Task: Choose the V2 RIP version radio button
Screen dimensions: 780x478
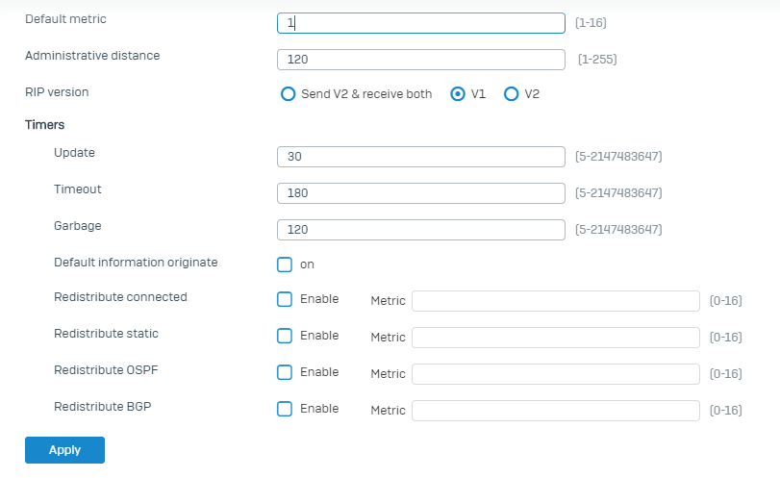Action: coord(512,94)
